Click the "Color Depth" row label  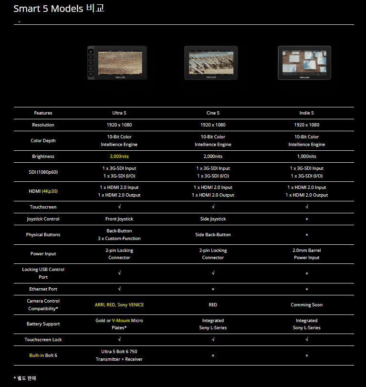point(43,141)
